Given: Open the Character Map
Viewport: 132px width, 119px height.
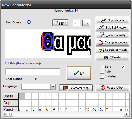Looking at the screenshot, I should (76, 88).
